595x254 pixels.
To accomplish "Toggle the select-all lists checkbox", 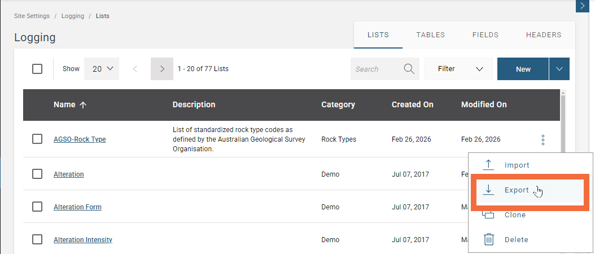I will point(37,69).
